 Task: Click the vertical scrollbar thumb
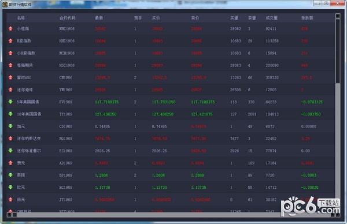pos(338,51)
